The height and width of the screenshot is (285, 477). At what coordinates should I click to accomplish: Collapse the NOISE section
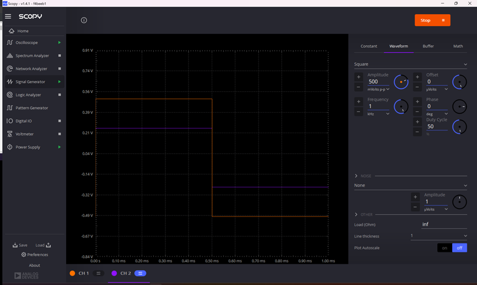point(356,176)
